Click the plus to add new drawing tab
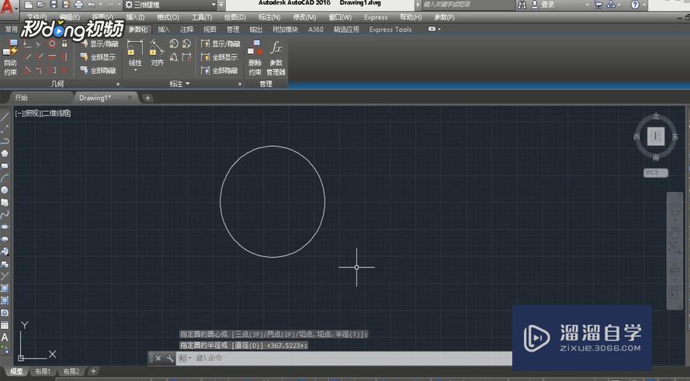Viewport: 690px width, 381px height. point(147,98)
